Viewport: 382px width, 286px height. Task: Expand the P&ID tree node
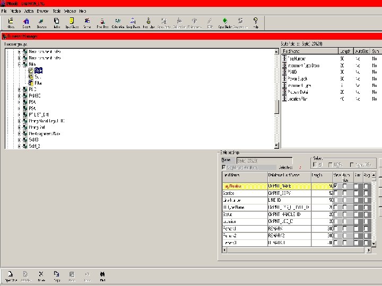19,90
